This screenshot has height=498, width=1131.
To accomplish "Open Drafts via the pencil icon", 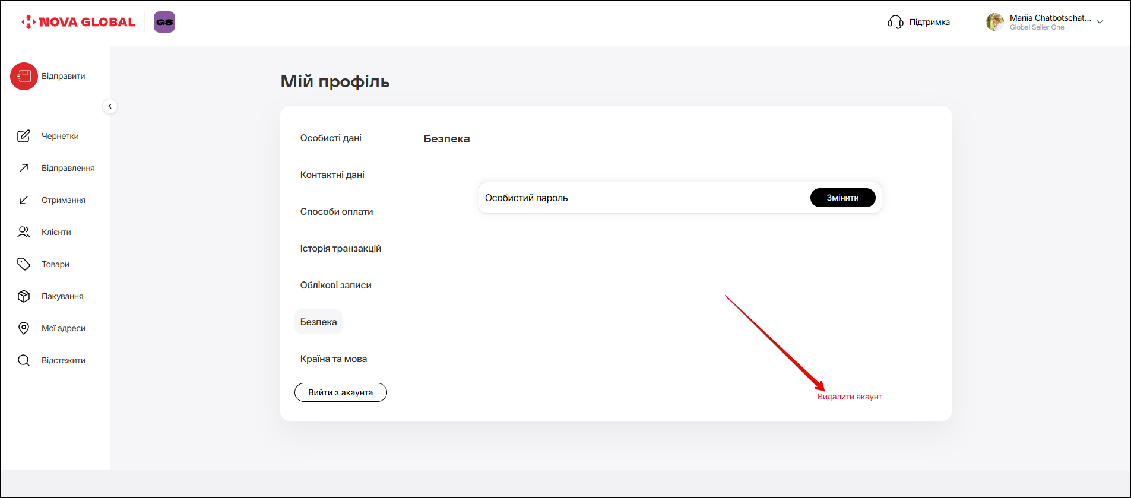I will pyautogui.click(x=24, y=136).
